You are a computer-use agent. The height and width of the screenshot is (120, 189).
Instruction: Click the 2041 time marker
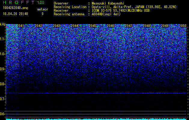click(20, 26)
